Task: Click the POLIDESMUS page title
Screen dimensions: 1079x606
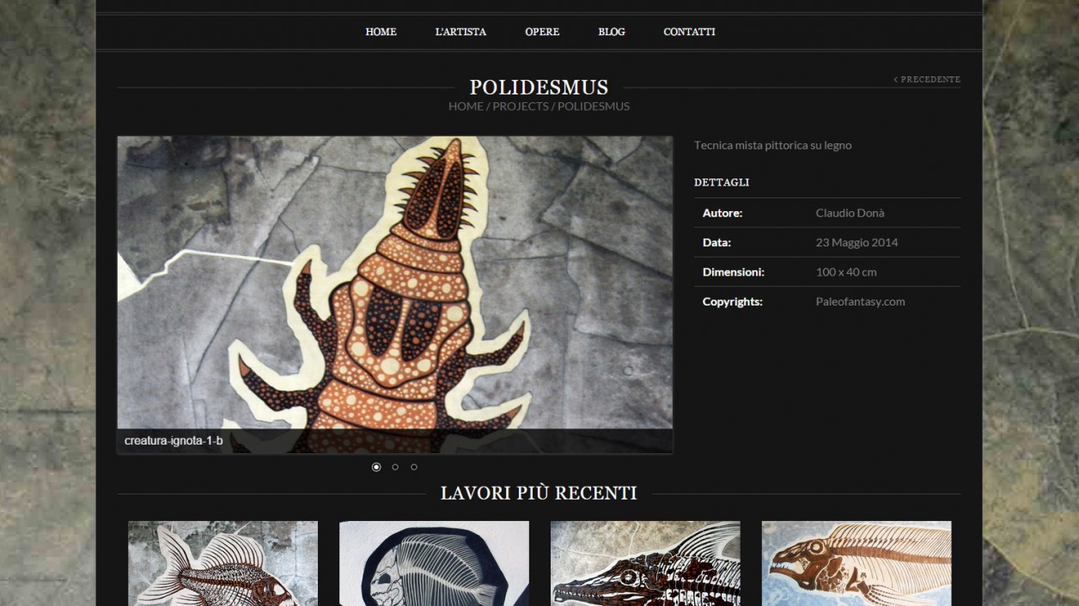Action: pos(539,88)
